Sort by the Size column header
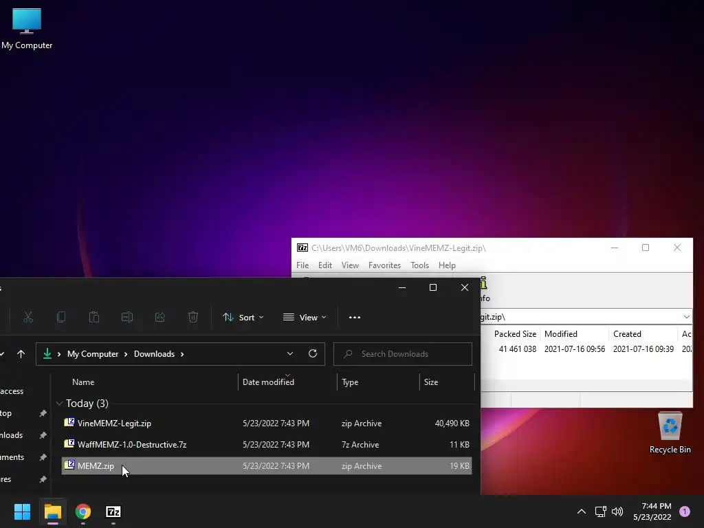The height and width of the screenshot is (528, 704). [x=431, y=382]
